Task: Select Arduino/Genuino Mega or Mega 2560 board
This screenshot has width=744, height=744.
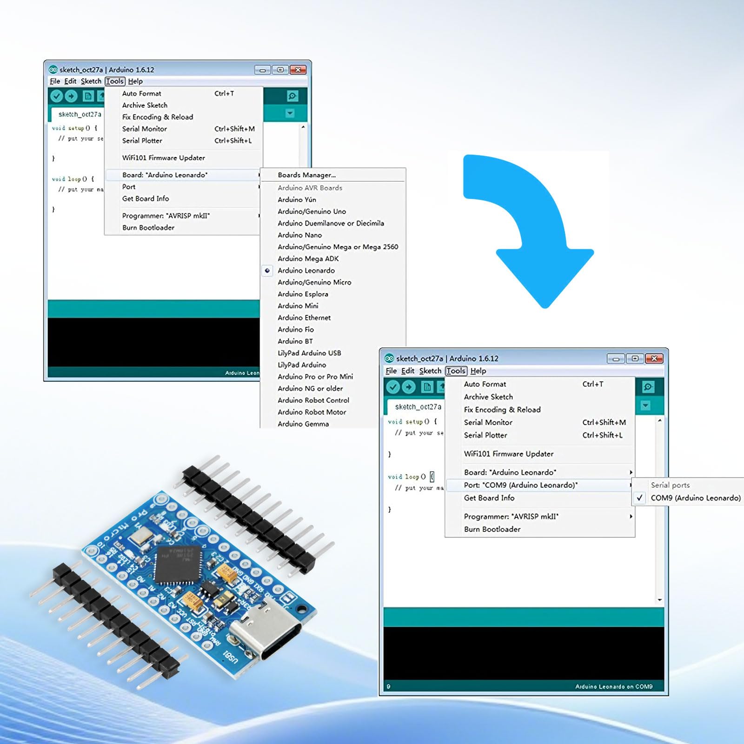Action: tap(333, 247)
